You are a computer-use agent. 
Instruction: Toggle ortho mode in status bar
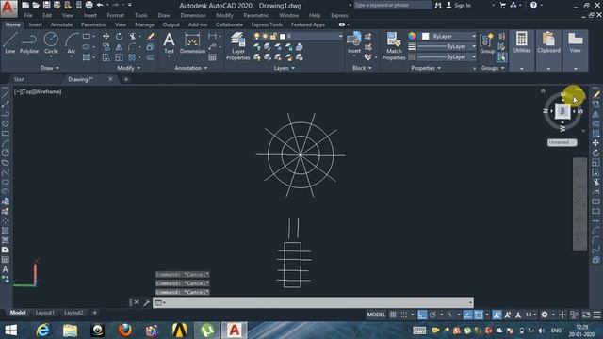pyautogui.click(x=422, y=315)
